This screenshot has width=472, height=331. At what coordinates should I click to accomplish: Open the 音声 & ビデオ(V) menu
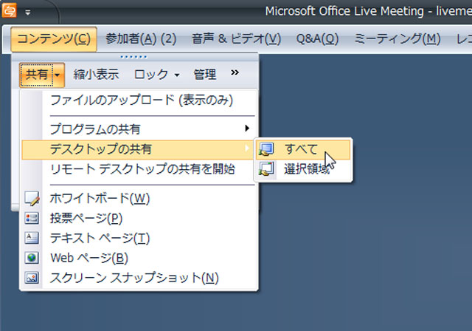coord(236,39)
